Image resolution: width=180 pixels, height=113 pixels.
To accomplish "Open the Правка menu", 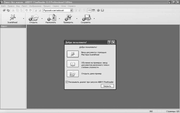I will (x=11, y=6).
